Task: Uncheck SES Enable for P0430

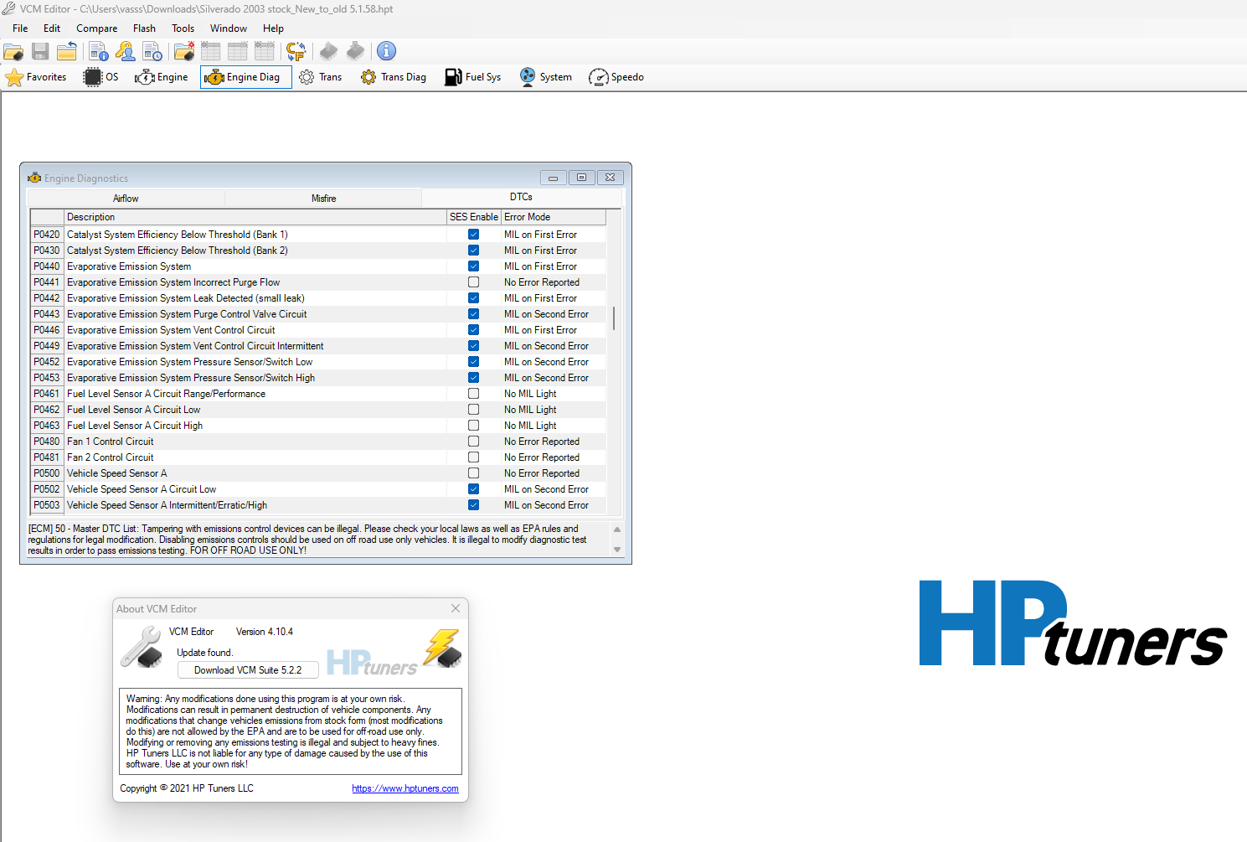Action: coord(473,251)
